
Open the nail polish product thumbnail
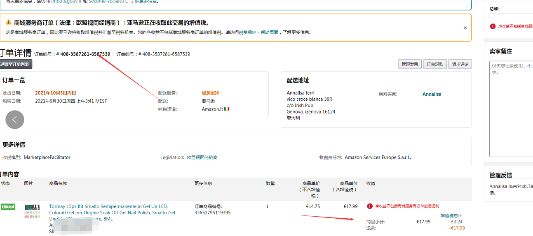[32, 211]
